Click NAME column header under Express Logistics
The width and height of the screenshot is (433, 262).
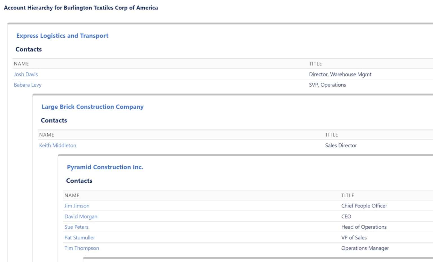pos(21,64)
